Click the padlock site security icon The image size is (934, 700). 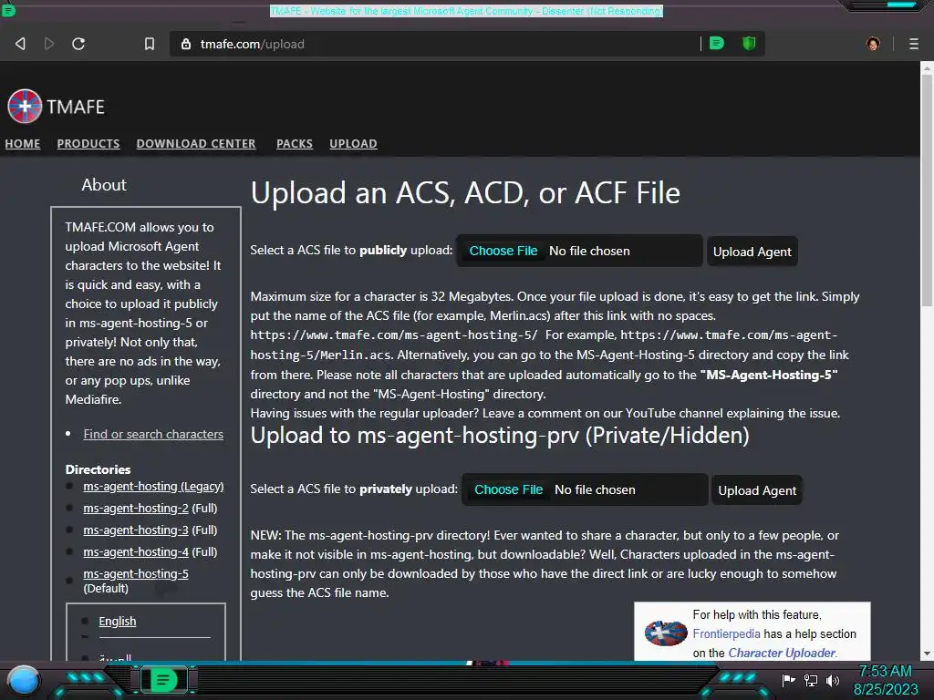click(186, 44)
